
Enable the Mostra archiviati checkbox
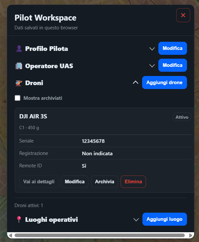pyautogui.click(x=17, y=98)
